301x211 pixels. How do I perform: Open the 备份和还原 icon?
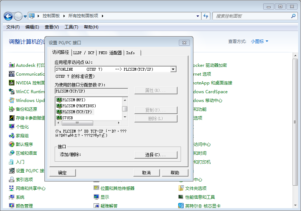click(12, 109)
